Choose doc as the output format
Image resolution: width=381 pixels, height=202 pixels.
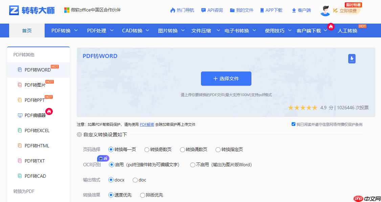134,180
